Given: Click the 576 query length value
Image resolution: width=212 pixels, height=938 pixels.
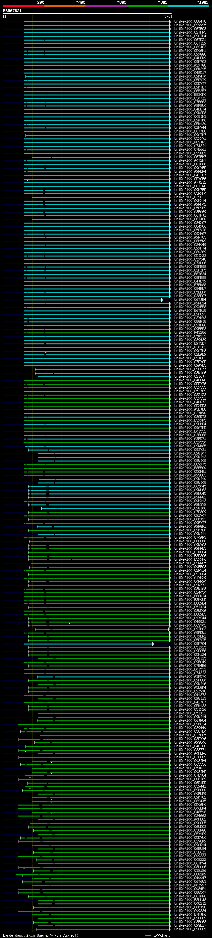Looking at the screenshot, I should (x=167, y=16).
